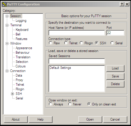Select Serial connection type radio button

click(x=112, y=43)
